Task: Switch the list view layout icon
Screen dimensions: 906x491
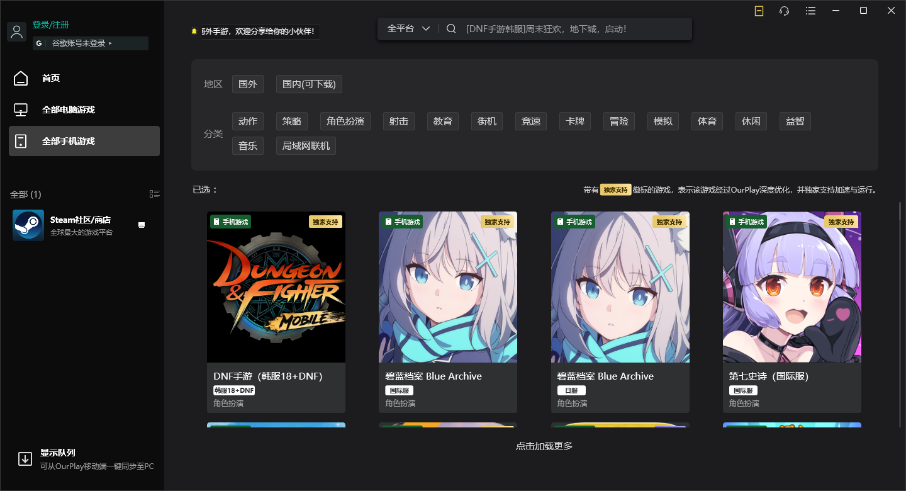Action: click(x=154, y=194)
